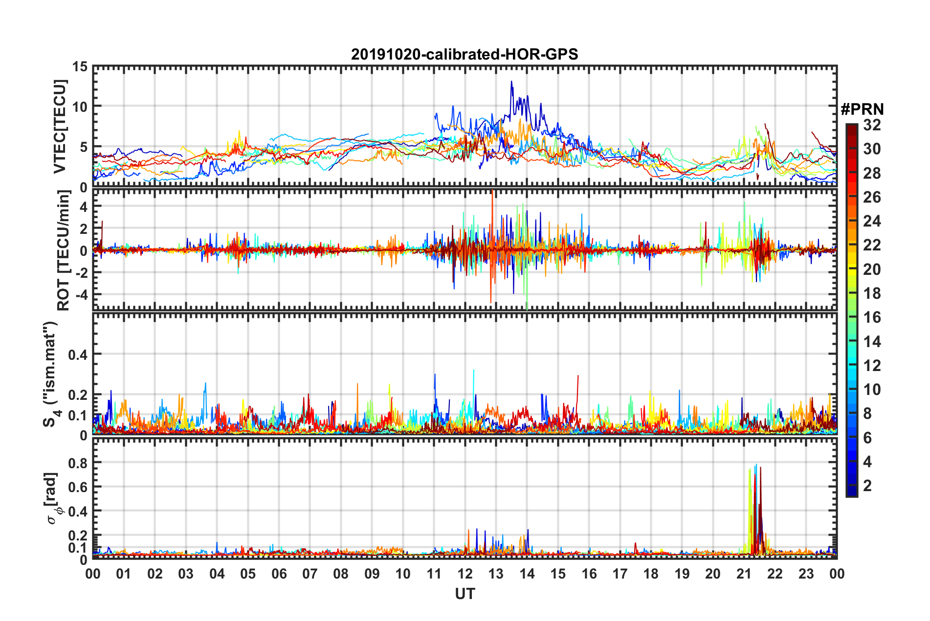Select colorbar tick label 32

click(872, 125)
